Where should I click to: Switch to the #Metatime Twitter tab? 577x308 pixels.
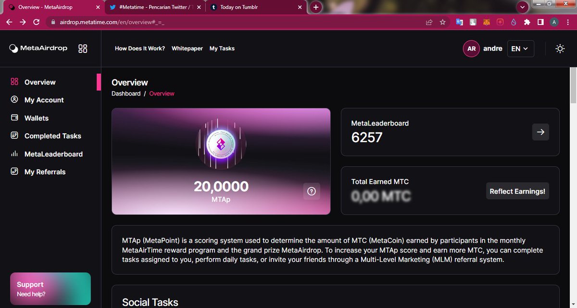pyautogui.click(x=155, y=7)
